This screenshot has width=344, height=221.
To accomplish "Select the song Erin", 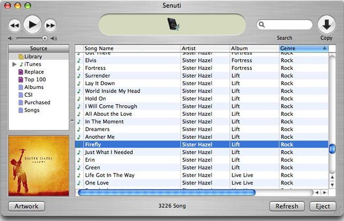I will click(90, 160).
